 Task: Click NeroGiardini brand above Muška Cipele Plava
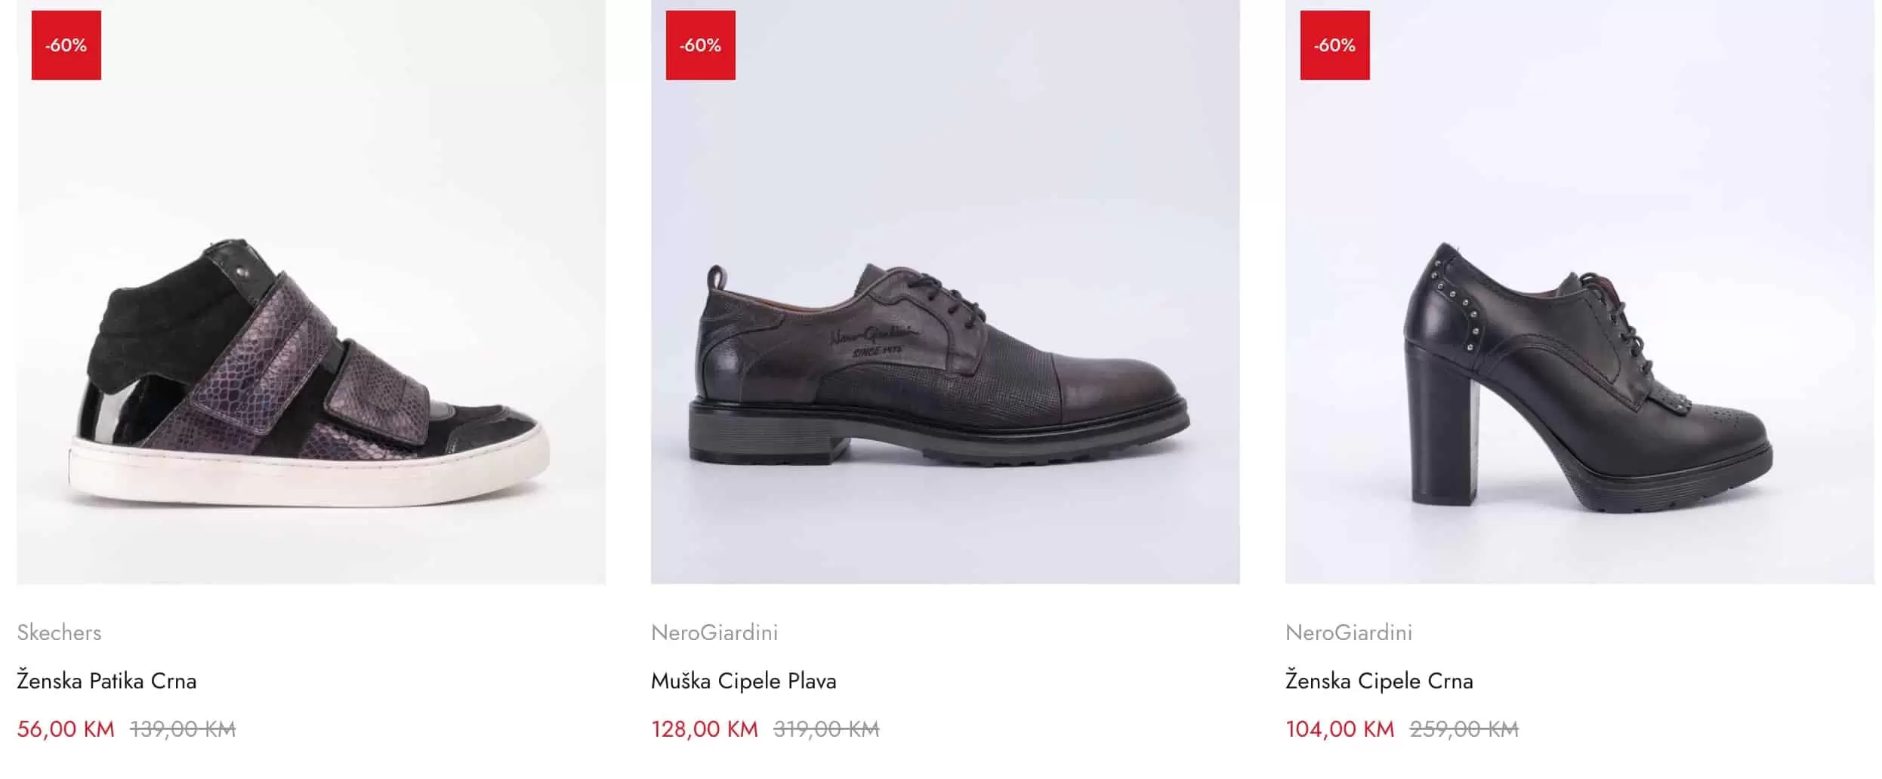pyautogui.click(x=714, y=633)
